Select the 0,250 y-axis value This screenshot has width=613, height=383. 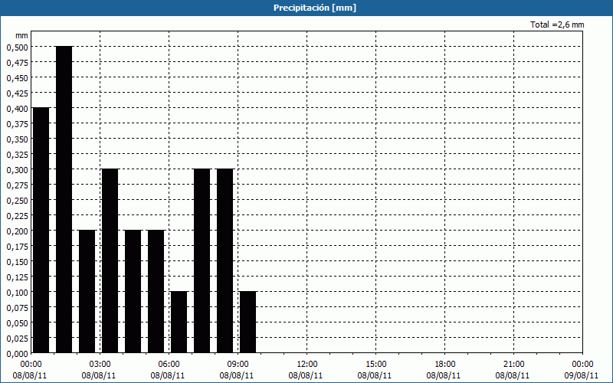pos(18,201)
